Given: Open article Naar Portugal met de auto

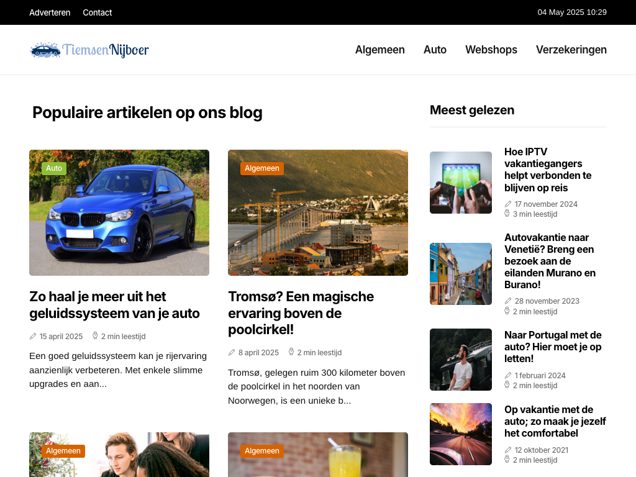Looking at the screenshot, I should point(553,347).
